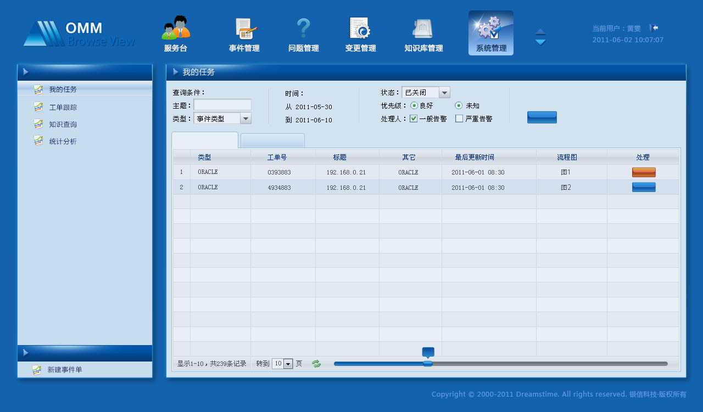Open the 变更管理 module
Viewport: 703px width, 412px height.
click(x=360, y=33)
